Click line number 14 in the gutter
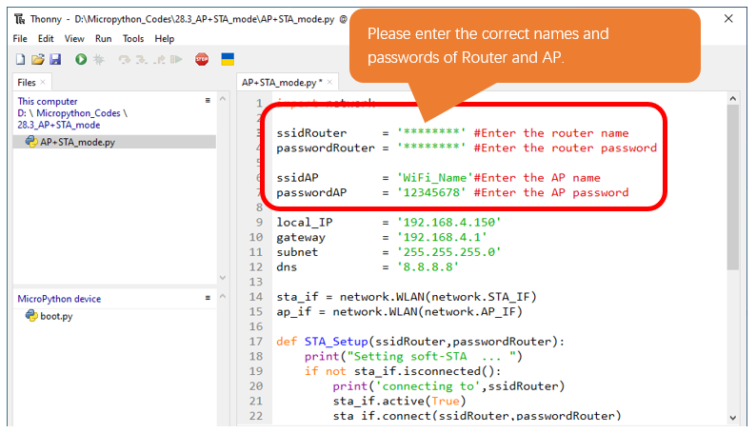Screen dimensions: 756x433 [256, 297]
